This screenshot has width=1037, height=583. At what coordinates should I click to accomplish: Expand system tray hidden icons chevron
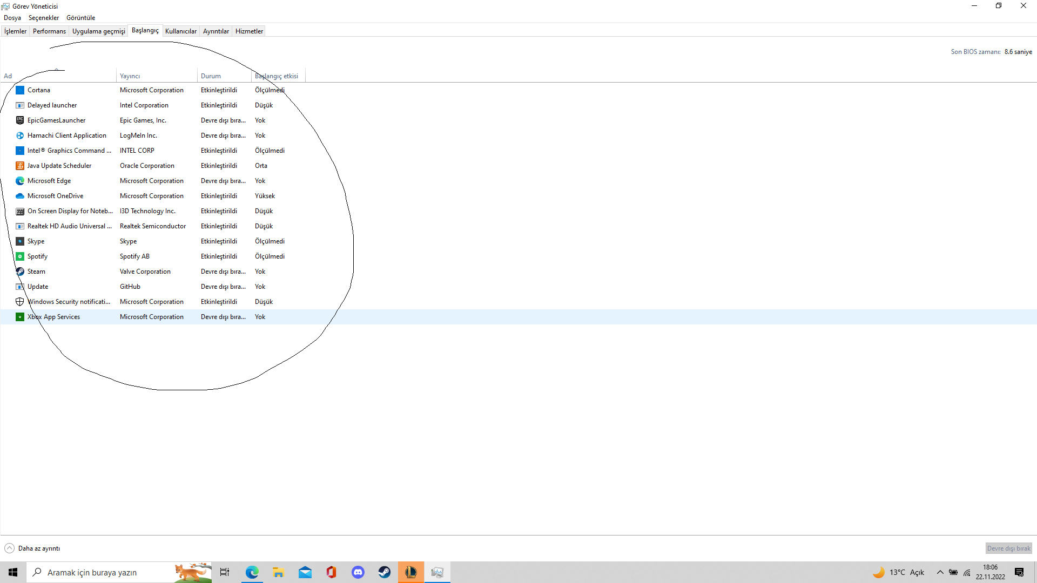tap(940, 572)
